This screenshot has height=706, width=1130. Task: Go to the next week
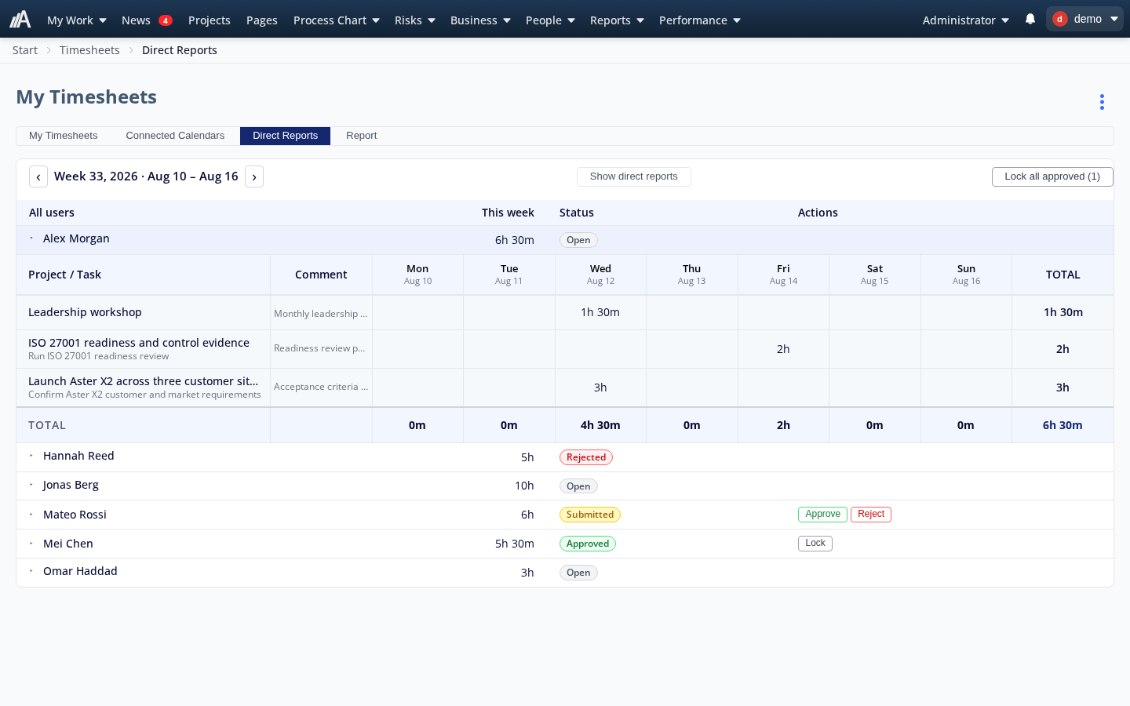(x=254, y=176)
